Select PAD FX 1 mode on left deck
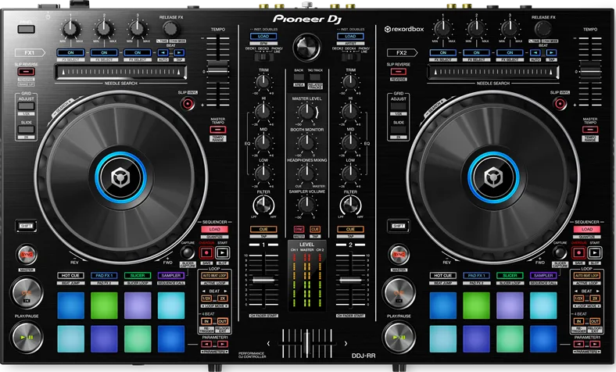This screenshot has height=372, width=616. (104, 276)
